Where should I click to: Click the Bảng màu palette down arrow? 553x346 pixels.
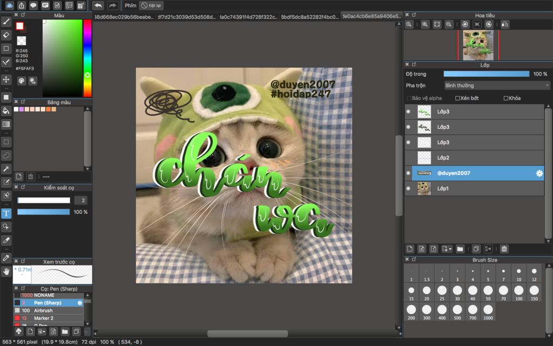point(87,169)
